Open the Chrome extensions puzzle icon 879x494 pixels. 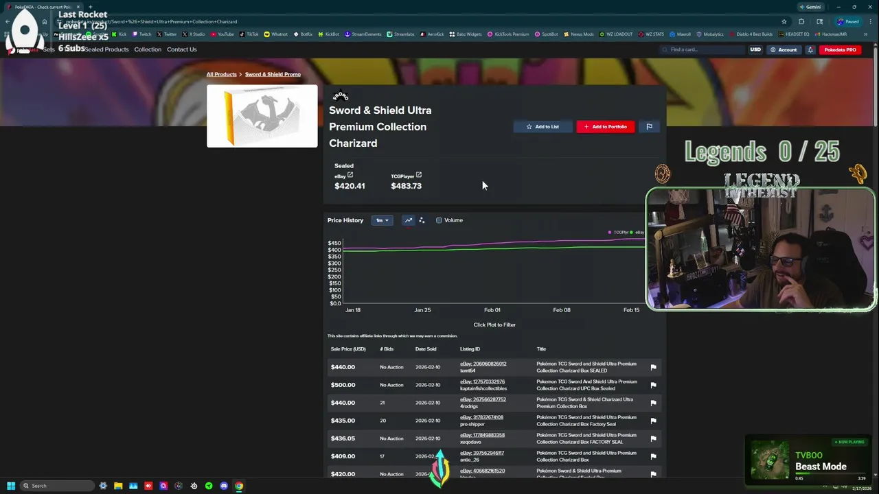tap(801, 21)
